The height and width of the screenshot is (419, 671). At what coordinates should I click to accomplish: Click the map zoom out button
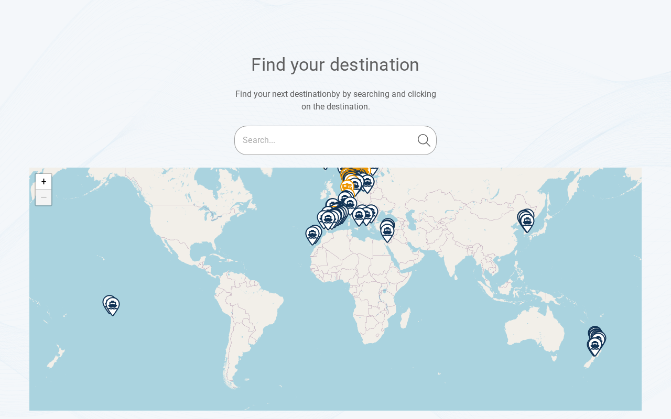tap(44, 197)
